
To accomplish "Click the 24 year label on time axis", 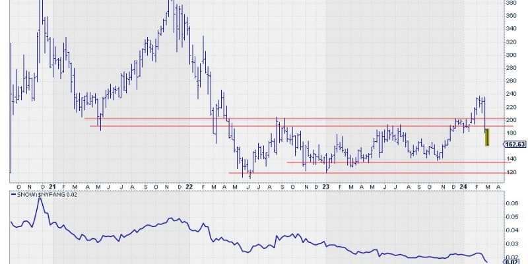I will tap(463, 186).
